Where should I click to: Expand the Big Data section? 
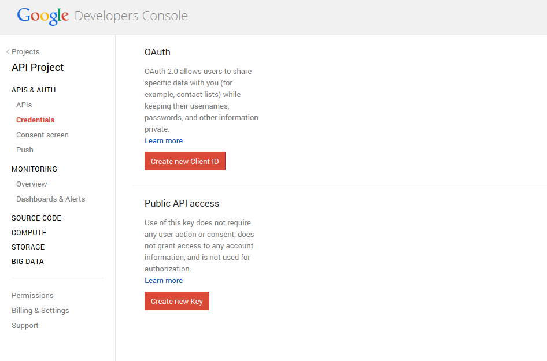[28, 262]
